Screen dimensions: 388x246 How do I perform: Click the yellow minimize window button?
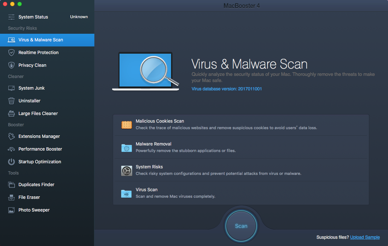12,4
